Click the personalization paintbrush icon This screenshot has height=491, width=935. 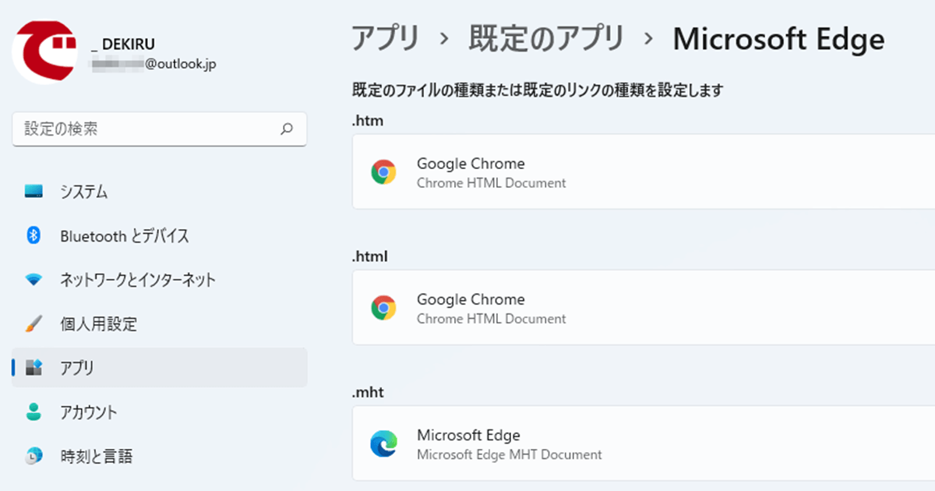point(34,323)
